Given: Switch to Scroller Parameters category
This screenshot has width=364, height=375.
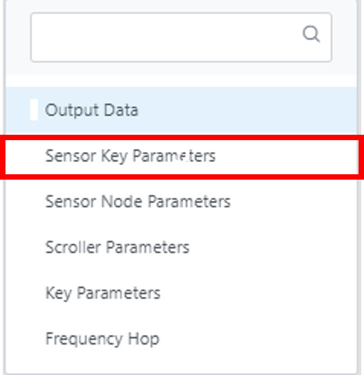Looking at the screenshot, I should [117, 247].
